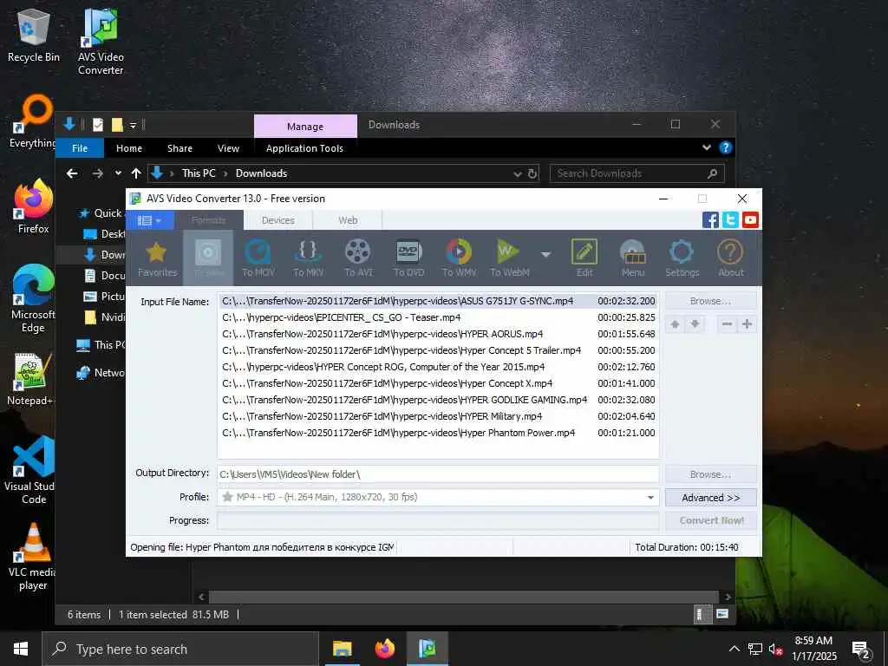Open the AVS Twitter page icon
Viewport: 888px width, 666px height.
click(730, 219)
